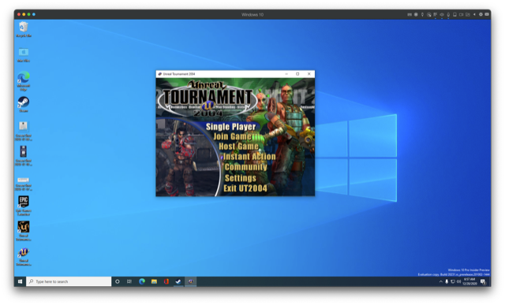Open the Windows notification center
The image size is (505, 305).
(x=483, y=281)
